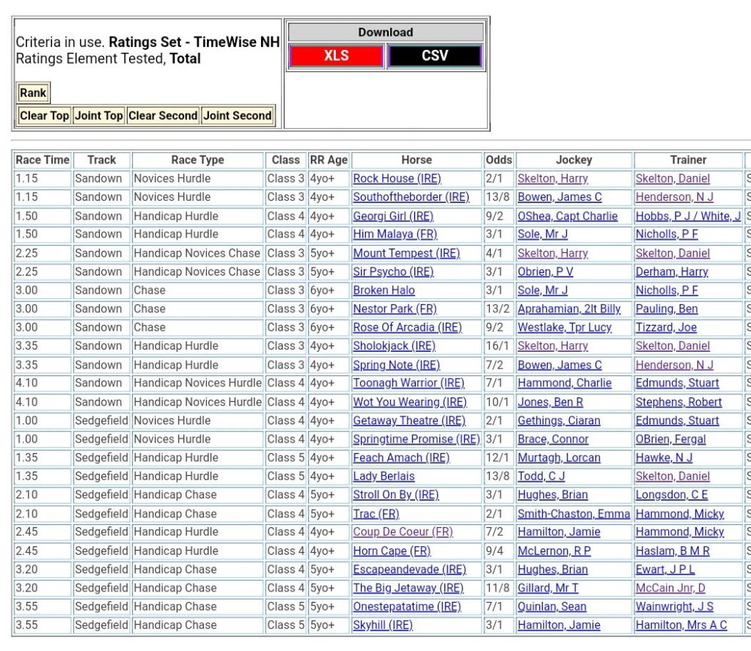View jockey Aprahamian, 2lt Billy

click(569, 309)
